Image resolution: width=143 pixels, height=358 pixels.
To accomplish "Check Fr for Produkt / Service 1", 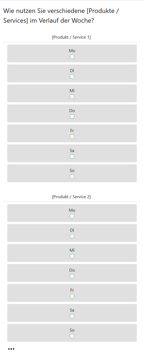I will pyautogui.click(x=72, y=137).
